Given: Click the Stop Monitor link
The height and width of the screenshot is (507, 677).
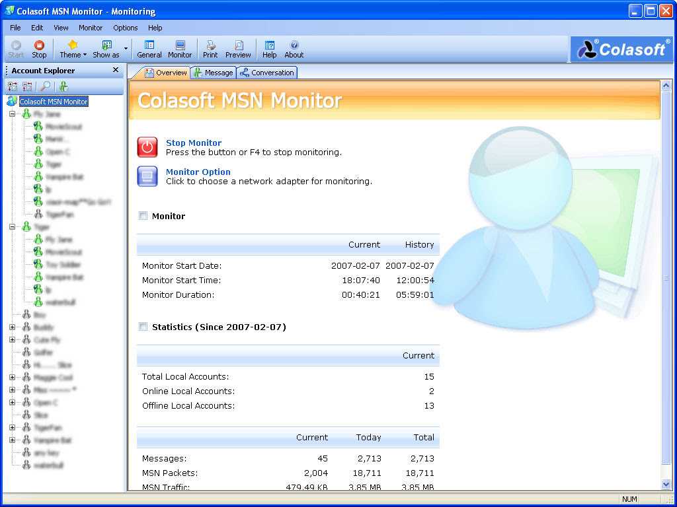Looking at the screenshot, I should pos(194,143).
